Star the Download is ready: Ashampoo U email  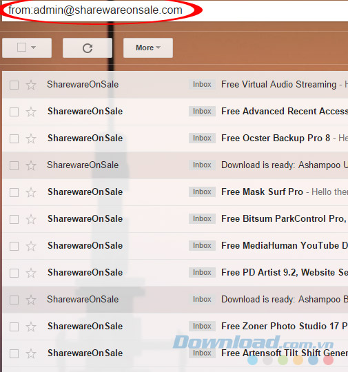coord(31,165)
